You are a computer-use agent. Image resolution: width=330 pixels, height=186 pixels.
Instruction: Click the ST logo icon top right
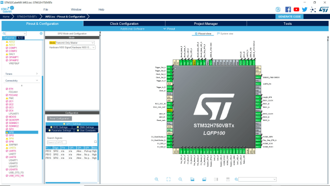[324, 10]
